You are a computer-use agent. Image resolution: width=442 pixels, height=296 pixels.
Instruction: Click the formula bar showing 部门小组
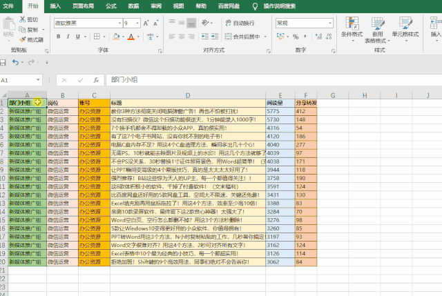coord(273,80)
